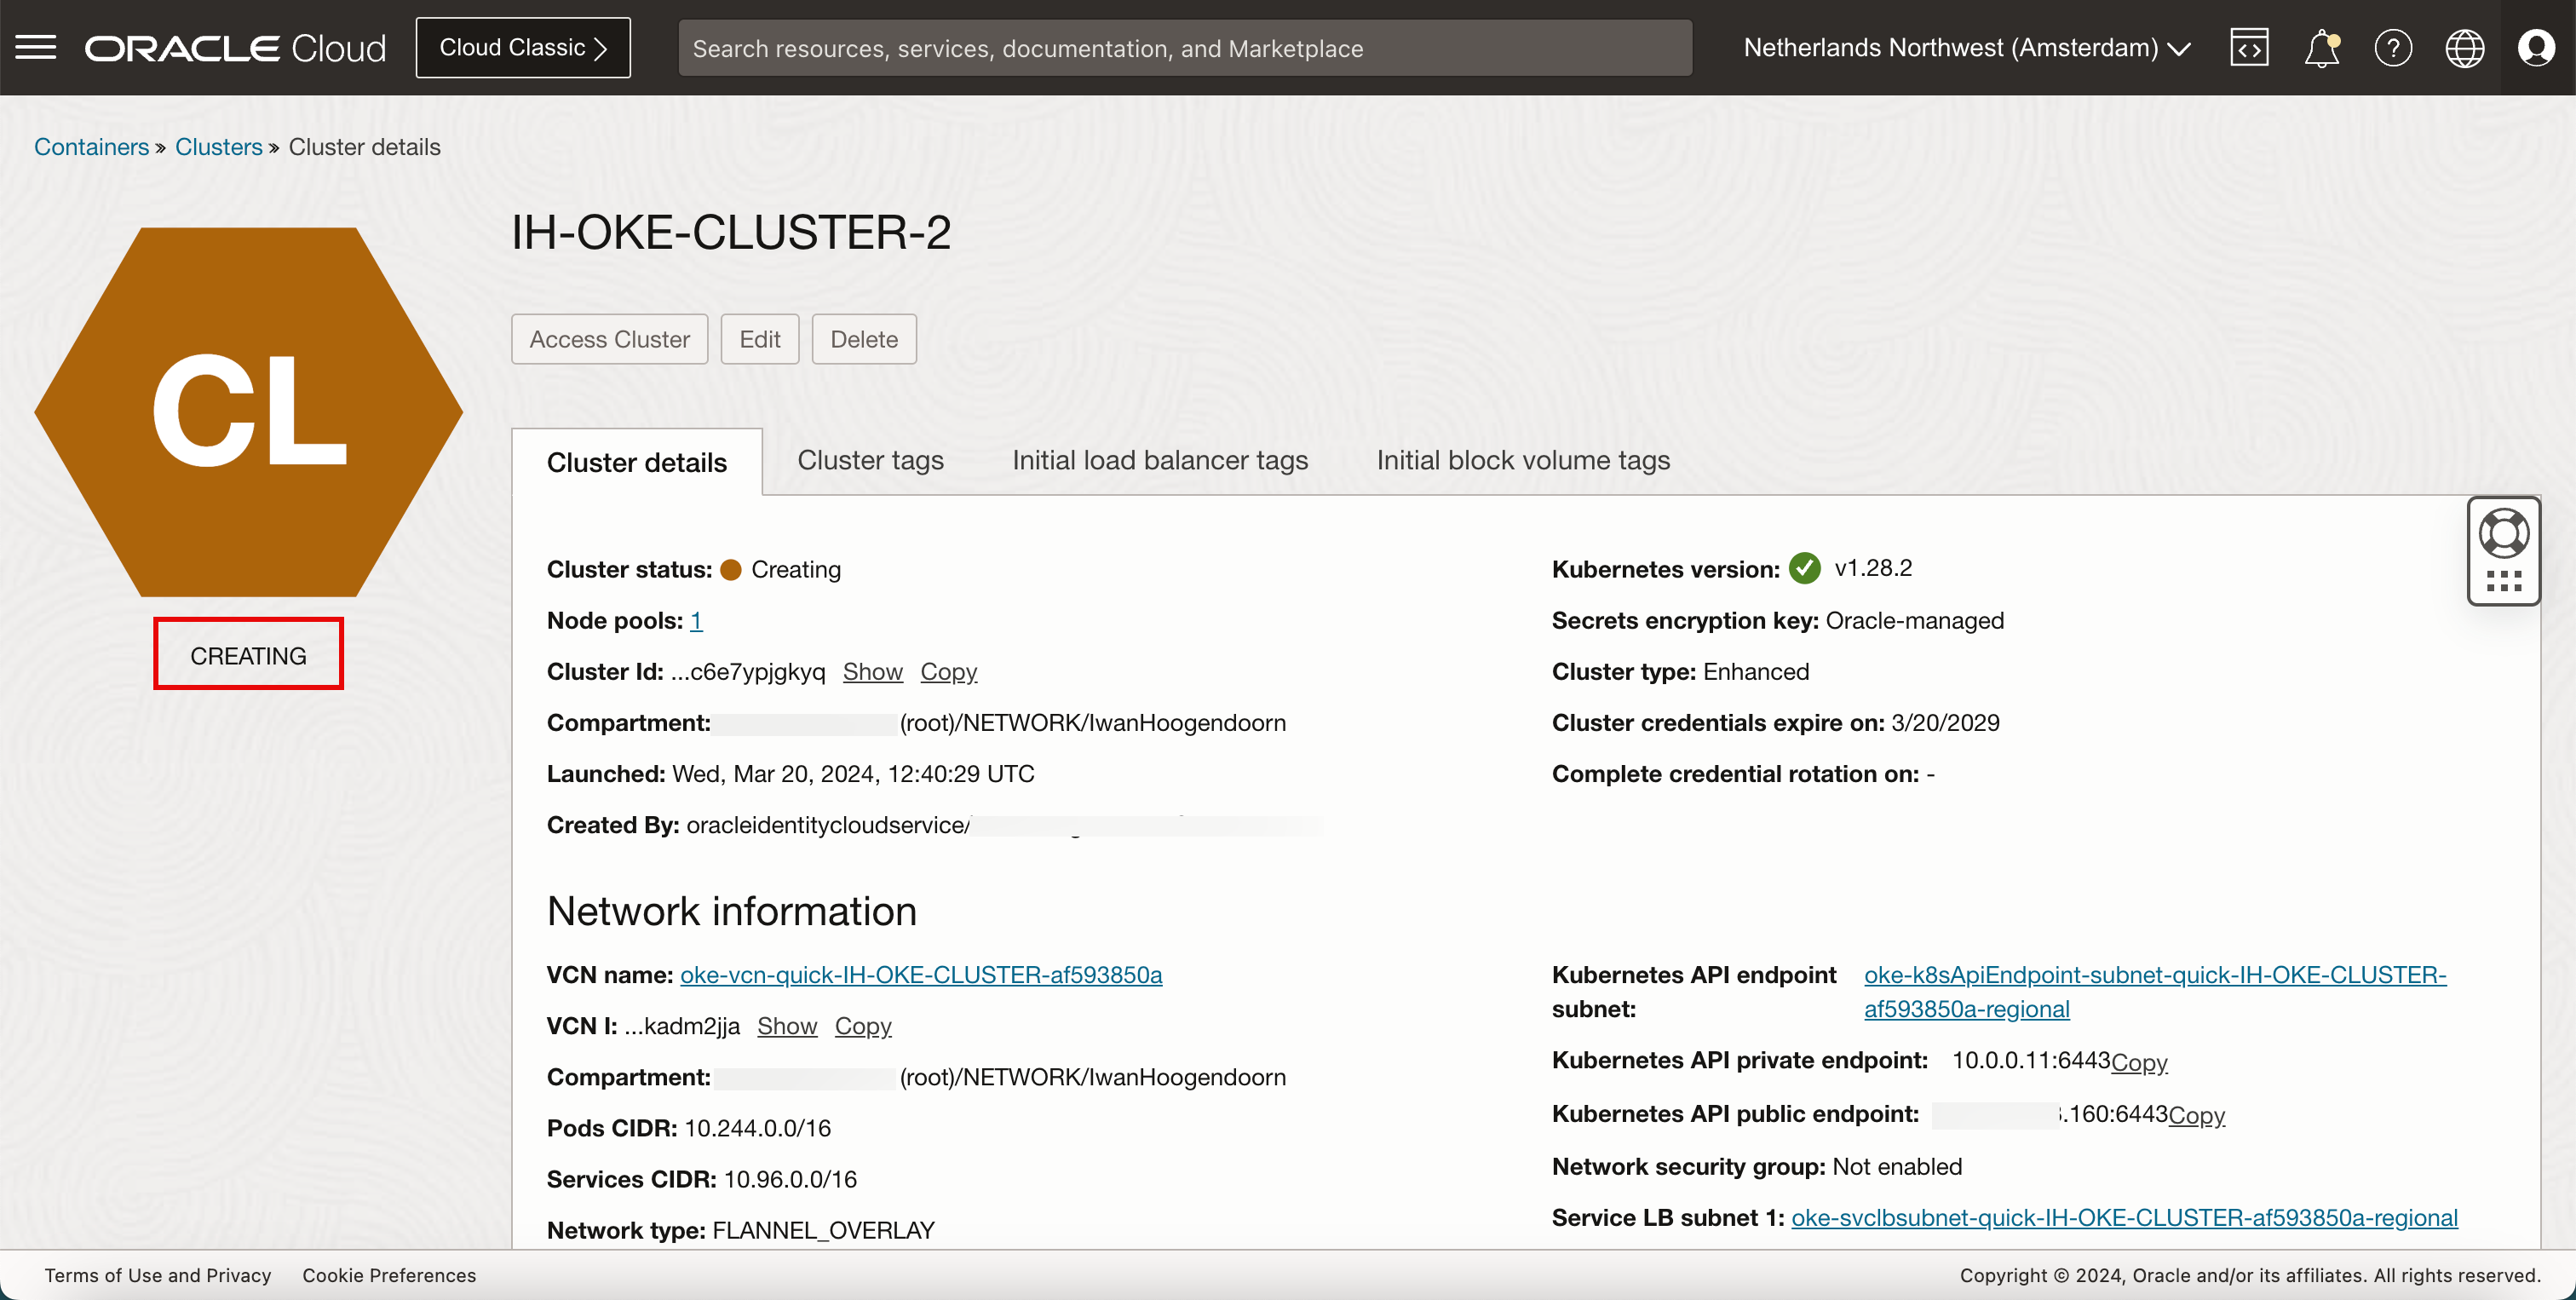Open Initial load balancer tags tab
The image size is (2576, 1300).
(x=1160, y=460)
